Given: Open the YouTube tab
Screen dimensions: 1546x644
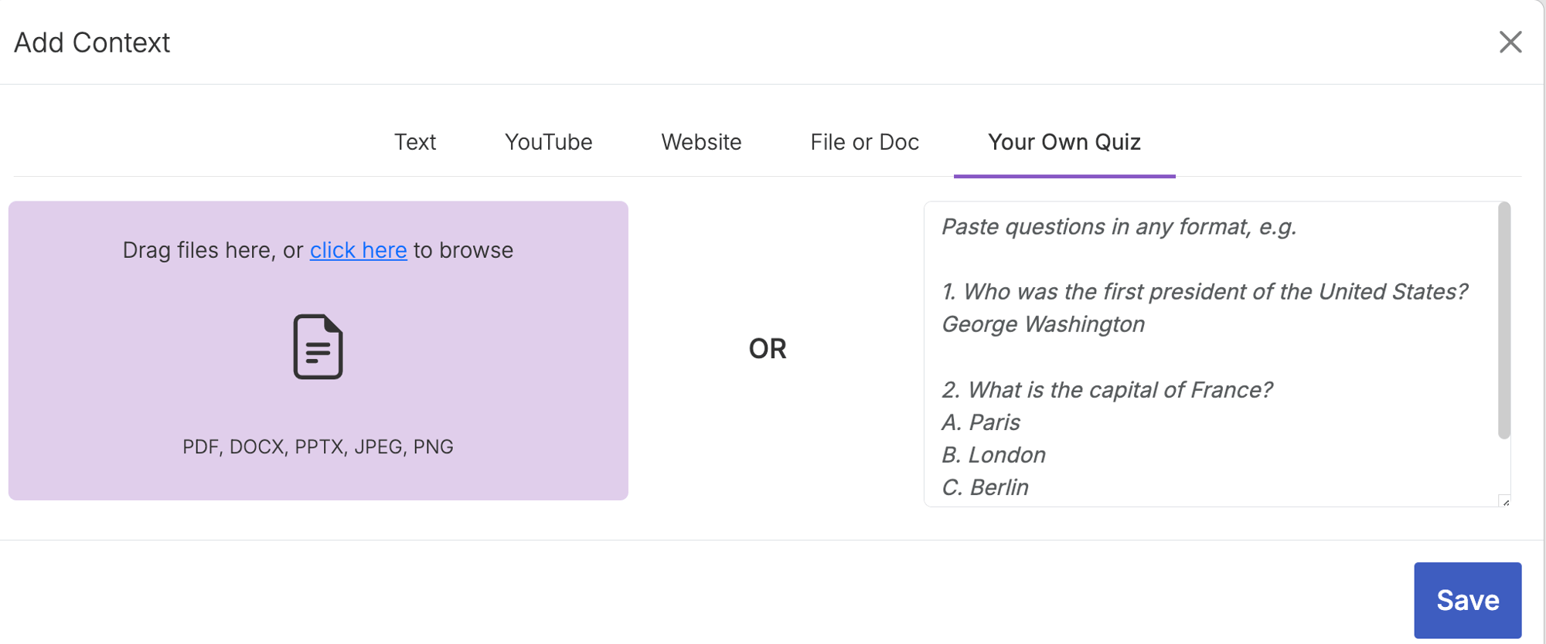Looking at the screenshot, I should pos(548,142).
